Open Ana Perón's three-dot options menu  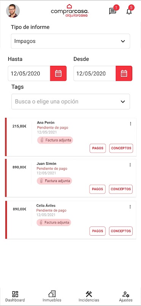130,124
